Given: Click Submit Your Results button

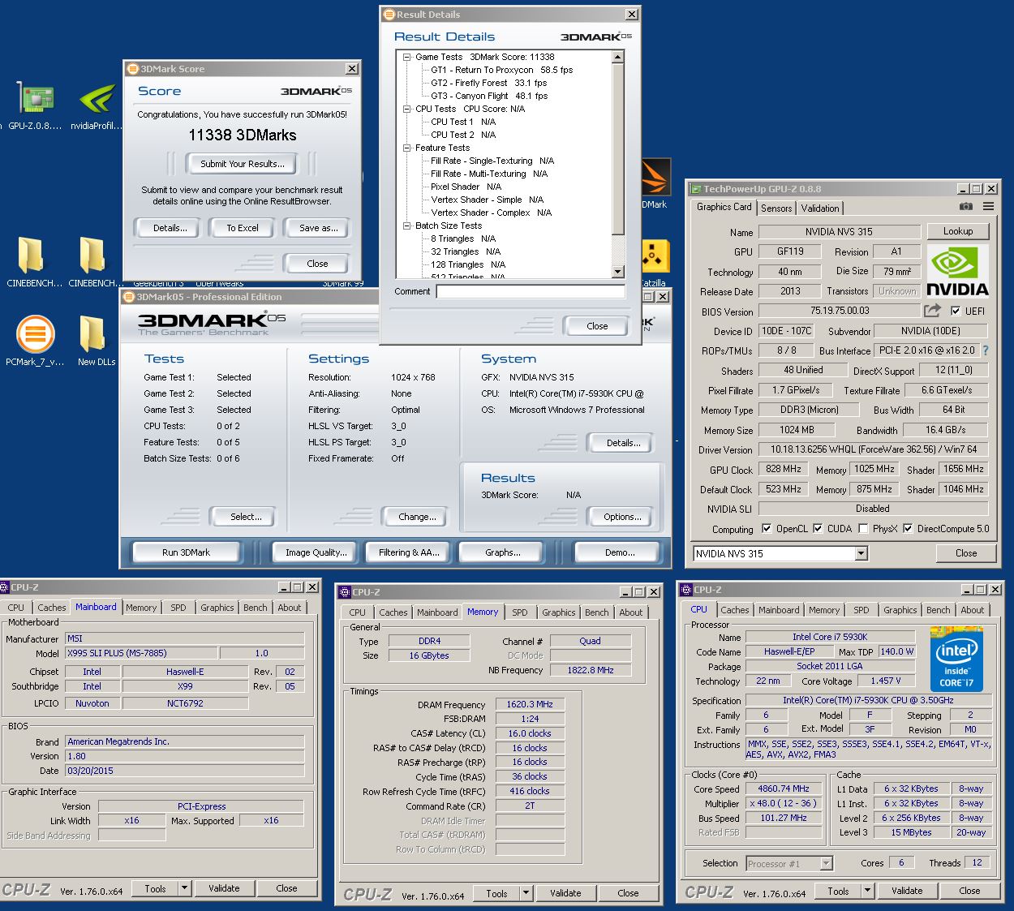Looking at the screenshot, I should [x=243, y=164].
